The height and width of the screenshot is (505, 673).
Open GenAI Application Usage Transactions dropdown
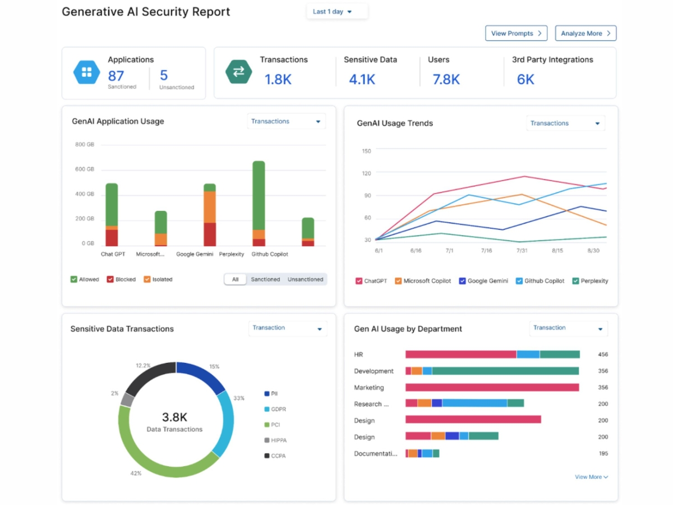286,122
